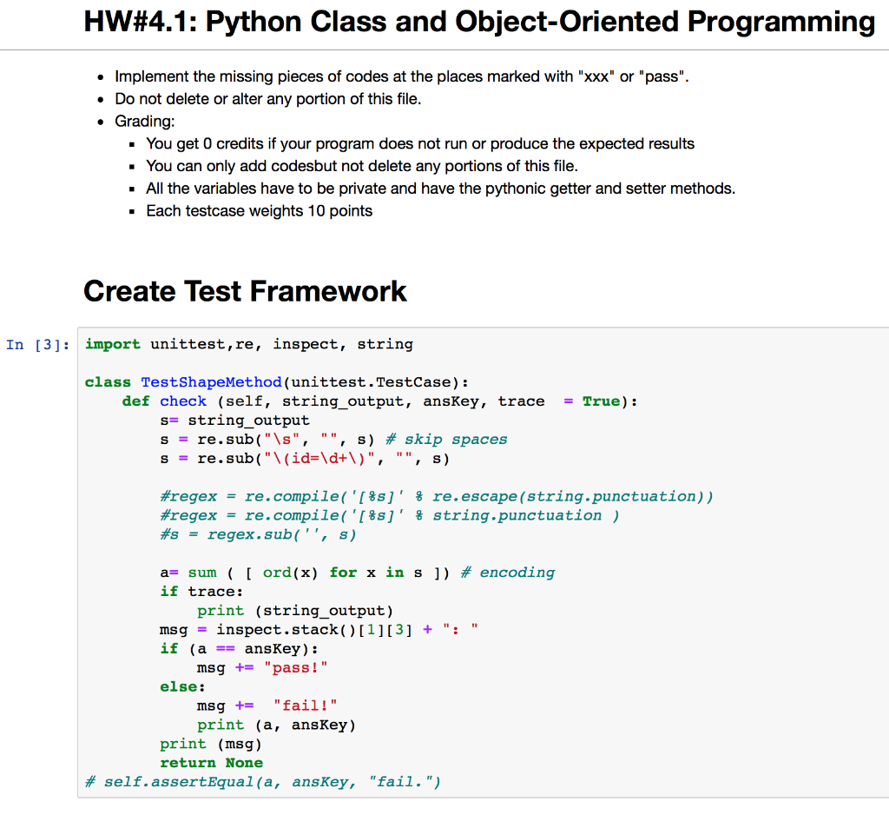The image size is (889, 815).
Task: Click the bullet 'You can only add codesbut not delete'
Action: pos(362,166)
